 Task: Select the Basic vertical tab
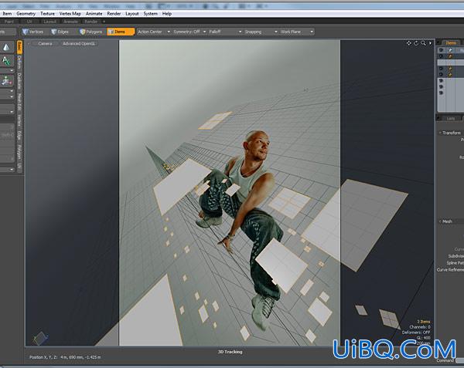point(19,47)
